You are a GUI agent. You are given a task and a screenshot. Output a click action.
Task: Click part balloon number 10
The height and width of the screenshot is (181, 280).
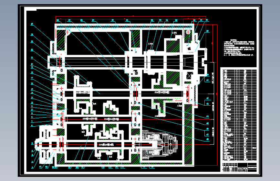tap(32, 110)
